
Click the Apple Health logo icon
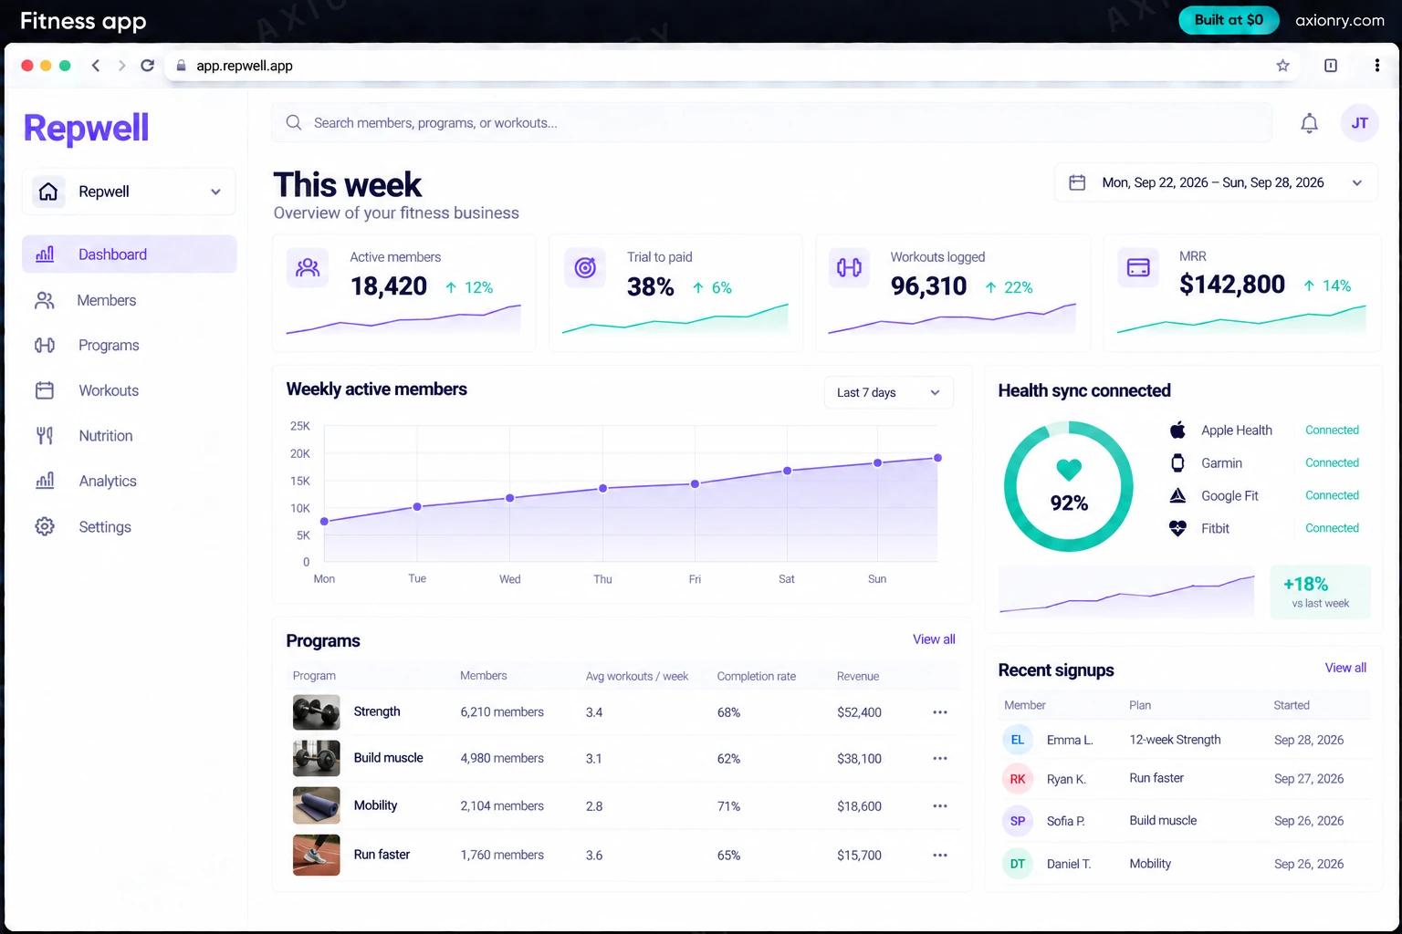[x=1177, y=430]
